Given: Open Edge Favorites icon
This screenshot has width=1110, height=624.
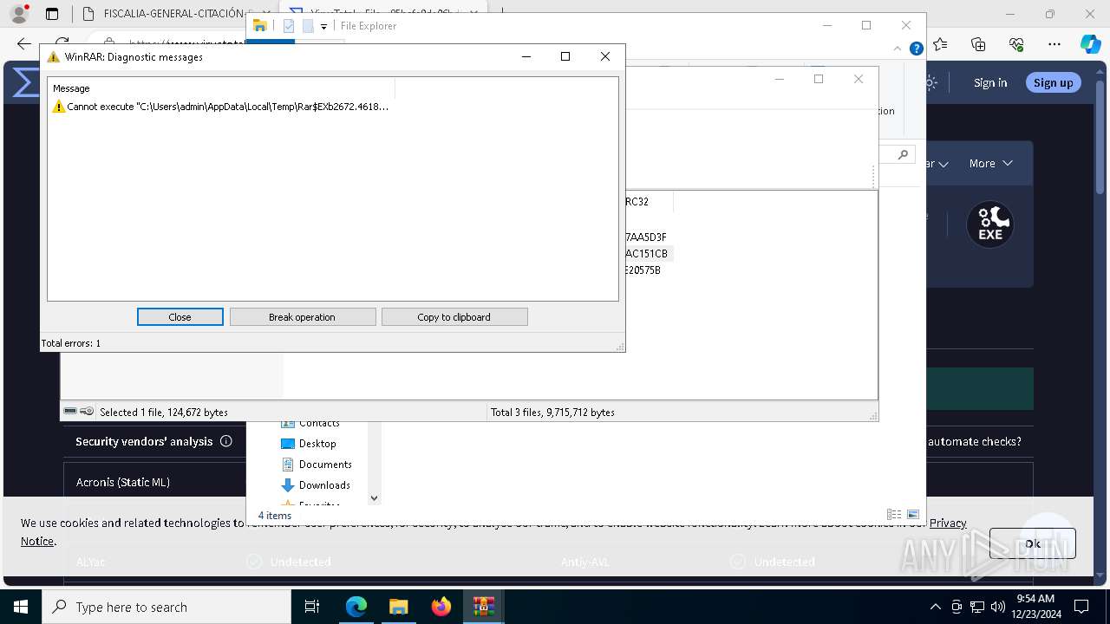Looking at the screenshot, I should 941,44.
